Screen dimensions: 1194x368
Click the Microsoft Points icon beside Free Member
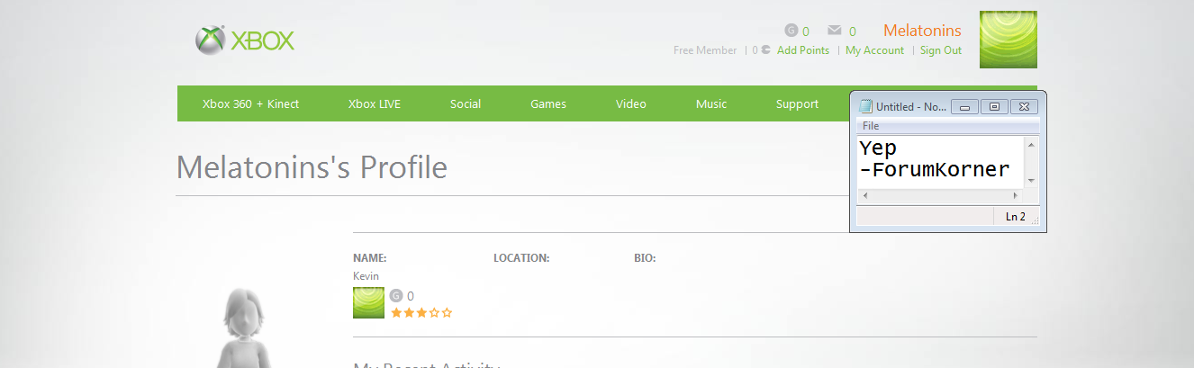click(765, 50)
